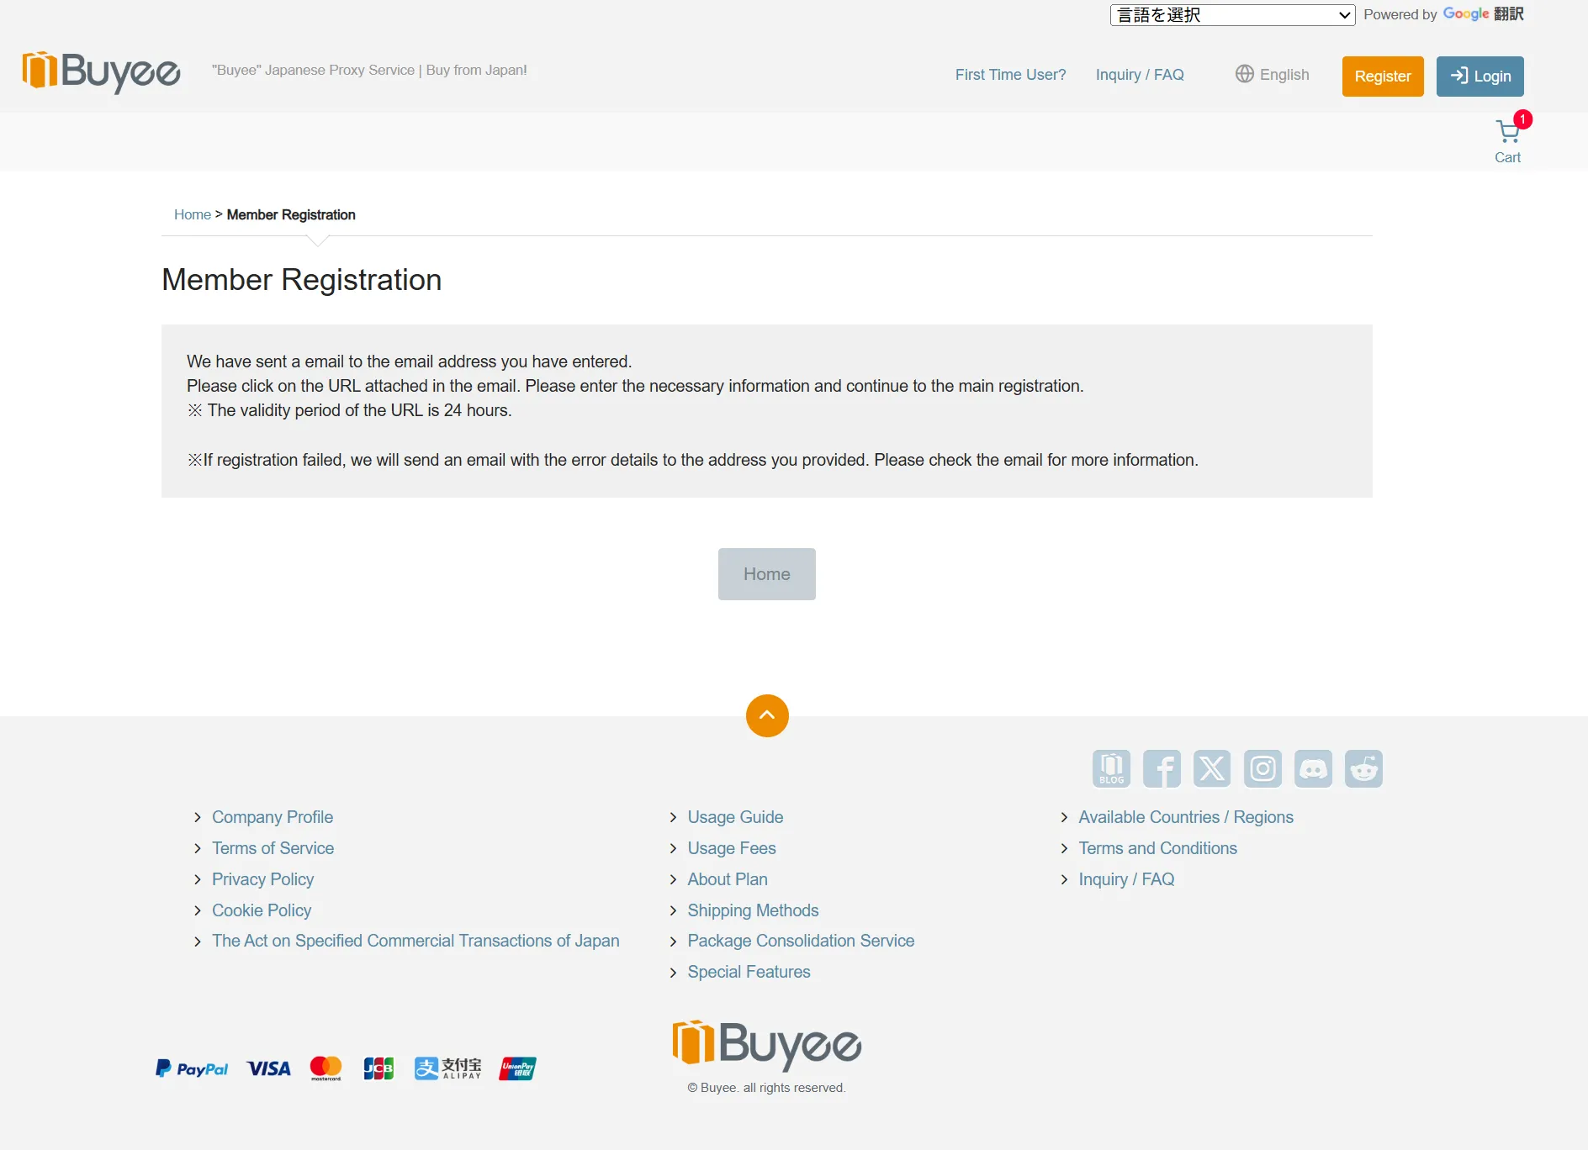View Shipping Methods footer link

753,910
